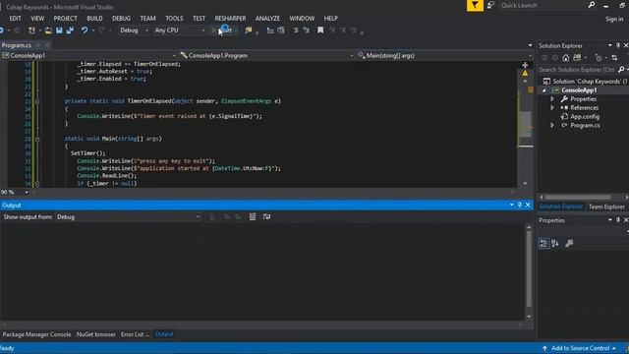Click the Solution Explorer search magnifier icon
The image size is (629, 354).
[x=621, y=70]
